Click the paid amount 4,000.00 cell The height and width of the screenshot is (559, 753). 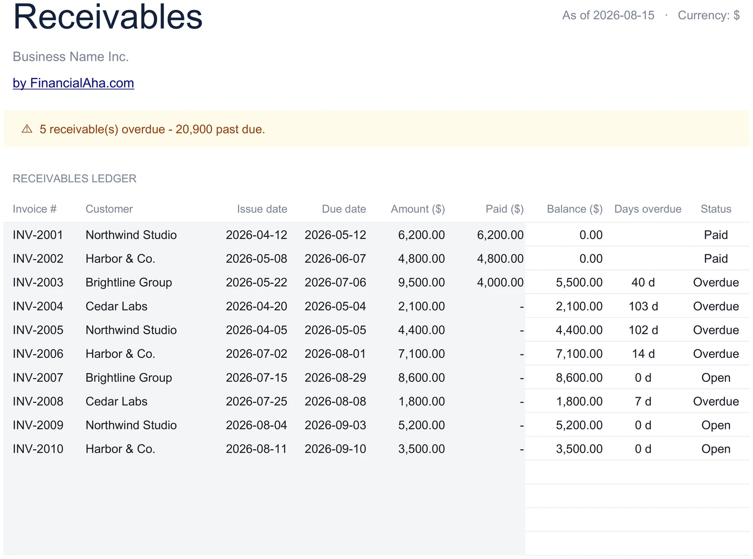point(500,283)
